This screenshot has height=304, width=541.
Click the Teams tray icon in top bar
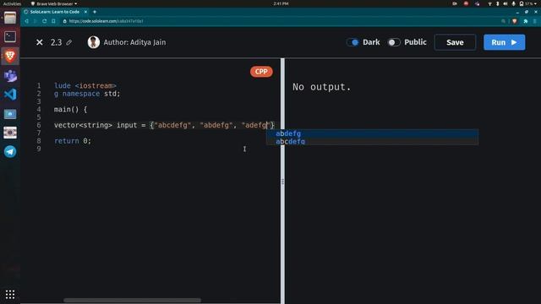pyautogui.click(x=477, y=3)
